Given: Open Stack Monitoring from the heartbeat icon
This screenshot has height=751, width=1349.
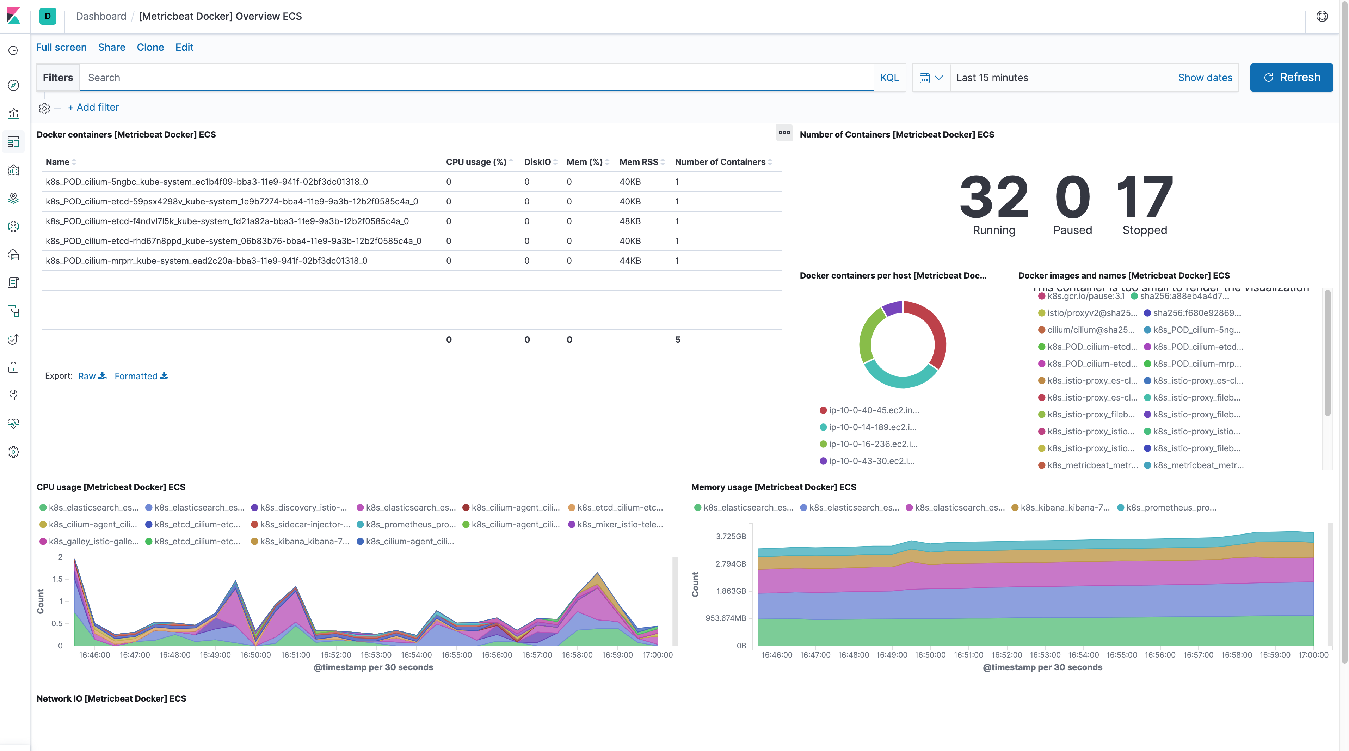Looking at the screenshot, I should pos(14,423).
